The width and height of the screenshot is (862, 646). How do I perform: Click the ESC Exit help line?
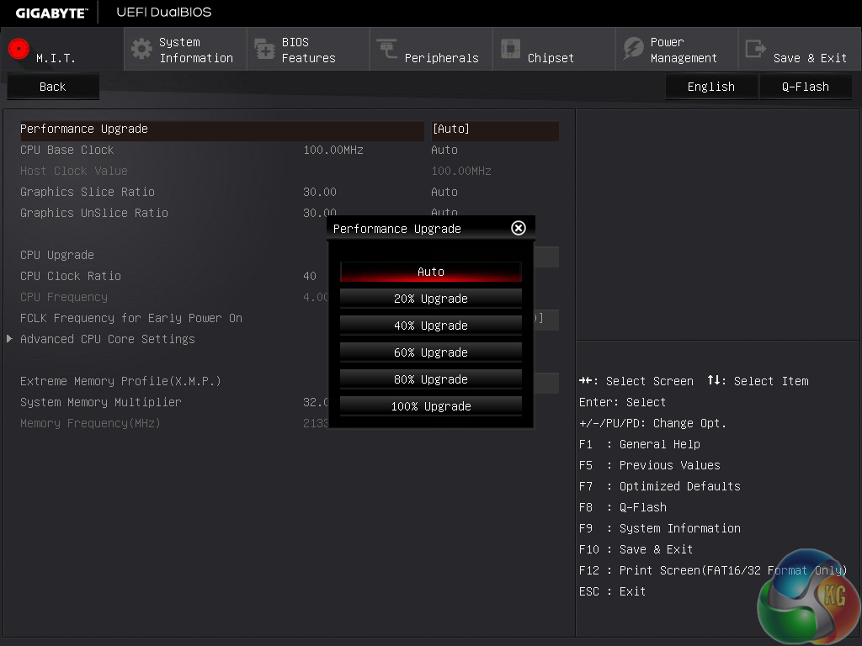(613, 591)
